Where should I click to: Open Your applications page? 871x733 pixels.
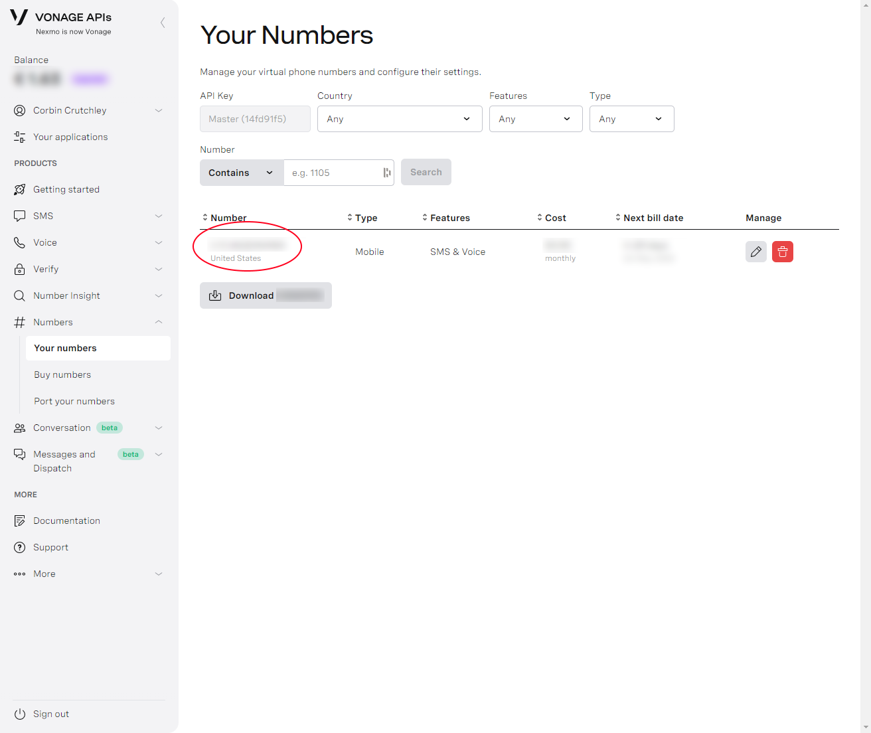(70, 137)
